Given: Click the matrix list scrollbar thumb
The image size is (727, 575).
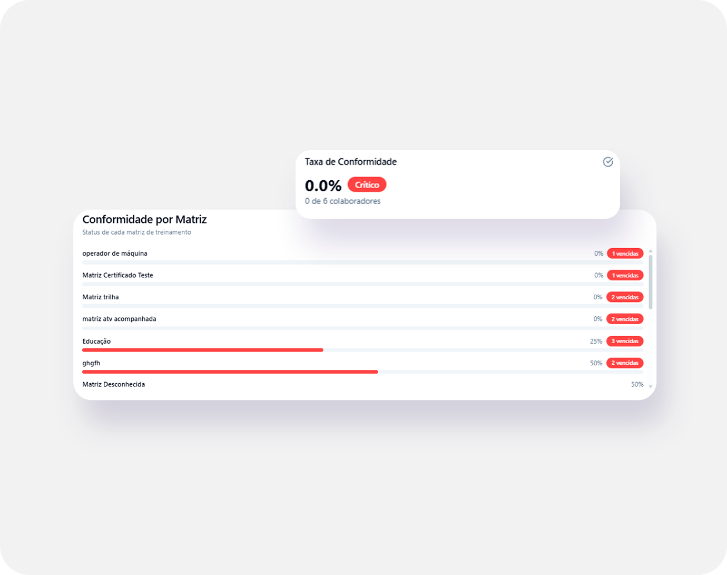Looking at the screenshot, I should point(651,282).
